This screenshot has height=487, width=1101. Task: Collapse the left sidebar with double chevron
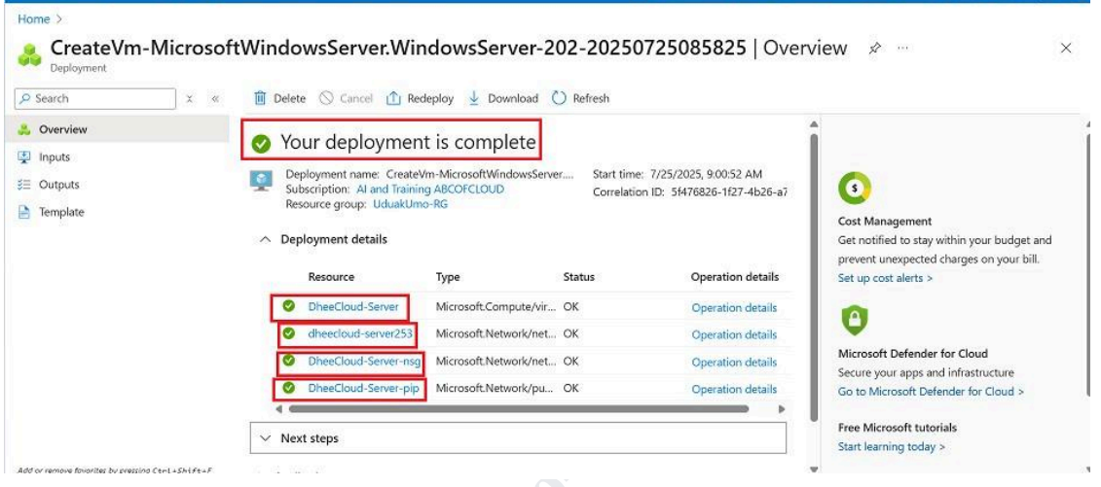tap(214, 98)
